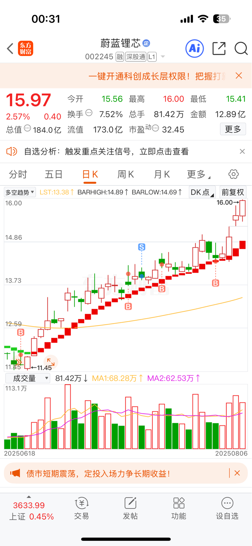Expand the 上证 index ticker arrow
The image size is (252, 546).
29,497
